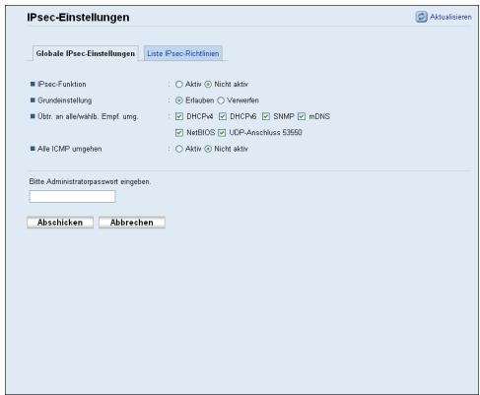Viewport: 480px width, 395px height.
Task: Open the Liste IPsec-Richtlinien tab
Action: click(x=183, y=53)
